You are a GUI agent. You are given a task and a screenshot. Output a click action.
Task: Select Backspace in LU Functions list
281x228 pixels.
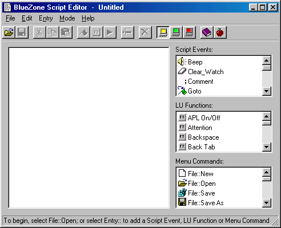point(203,137)
